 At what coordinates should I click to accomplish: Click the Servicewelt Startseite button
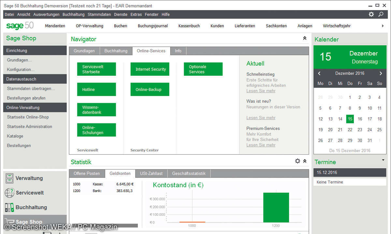coord(96,69)
